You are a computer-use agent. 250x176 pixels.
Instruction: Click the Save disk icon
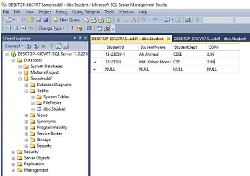click(x=39, y=20)
